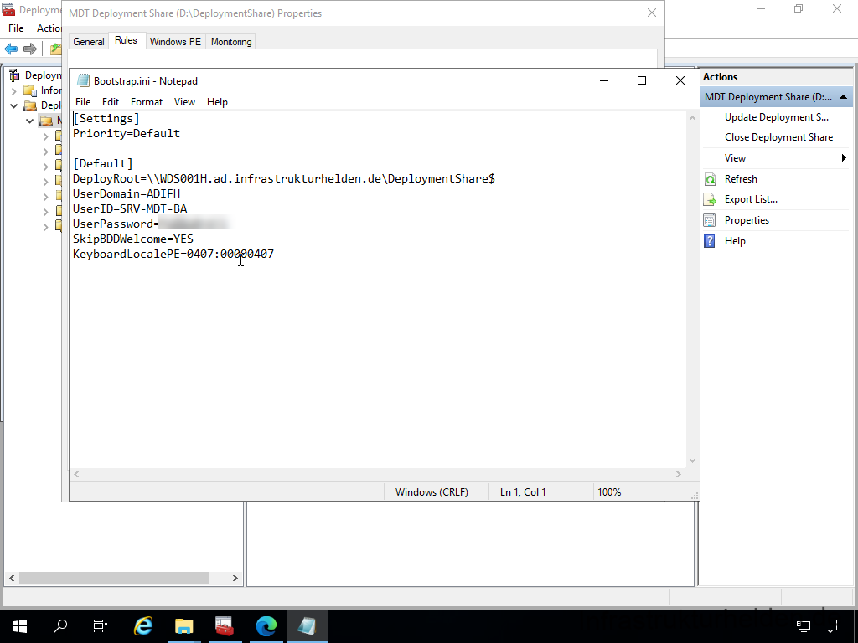Click the Properties icon in Actions pane
The height and width of the screenshot is (643, 858).
[x=710, y=220]
